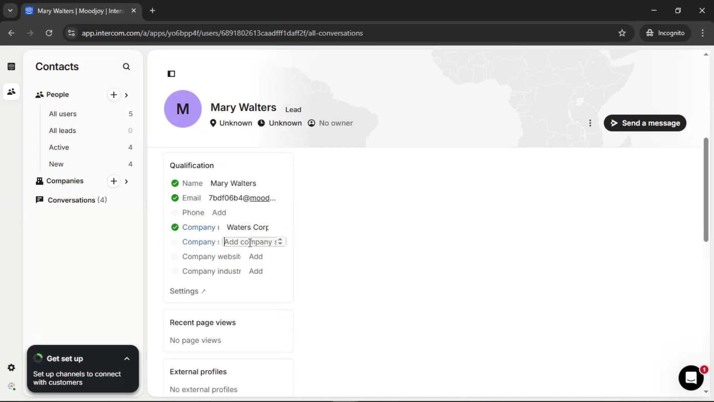Open Qualification Settings link

pos(187,291)
